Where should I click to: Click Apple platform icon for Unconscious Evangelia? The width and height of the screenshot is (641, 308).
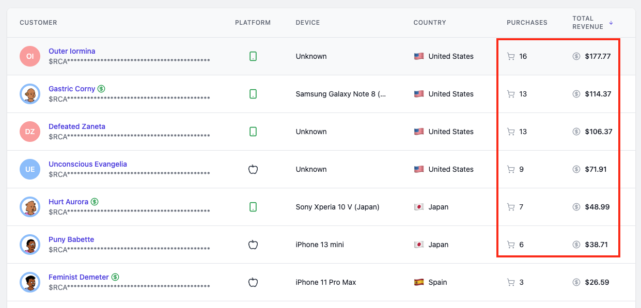tap(253, 169)
